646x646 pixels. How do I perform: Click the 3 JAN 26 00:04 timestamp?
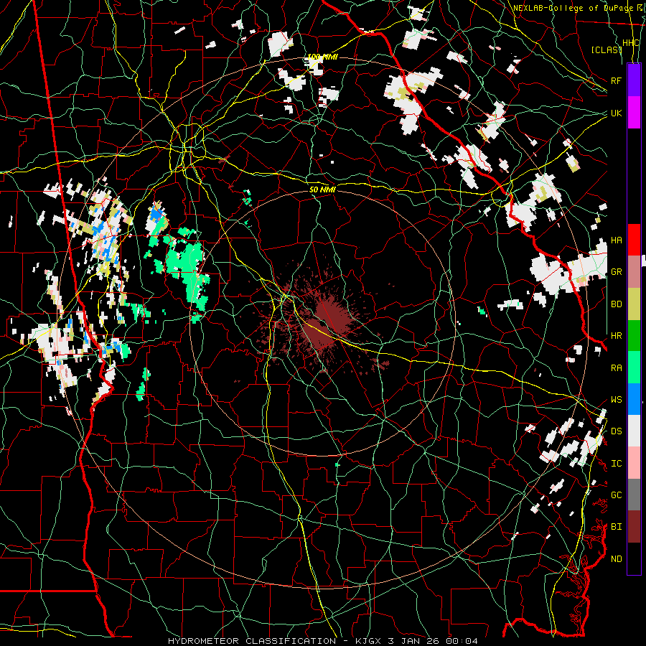pos(434,641)
